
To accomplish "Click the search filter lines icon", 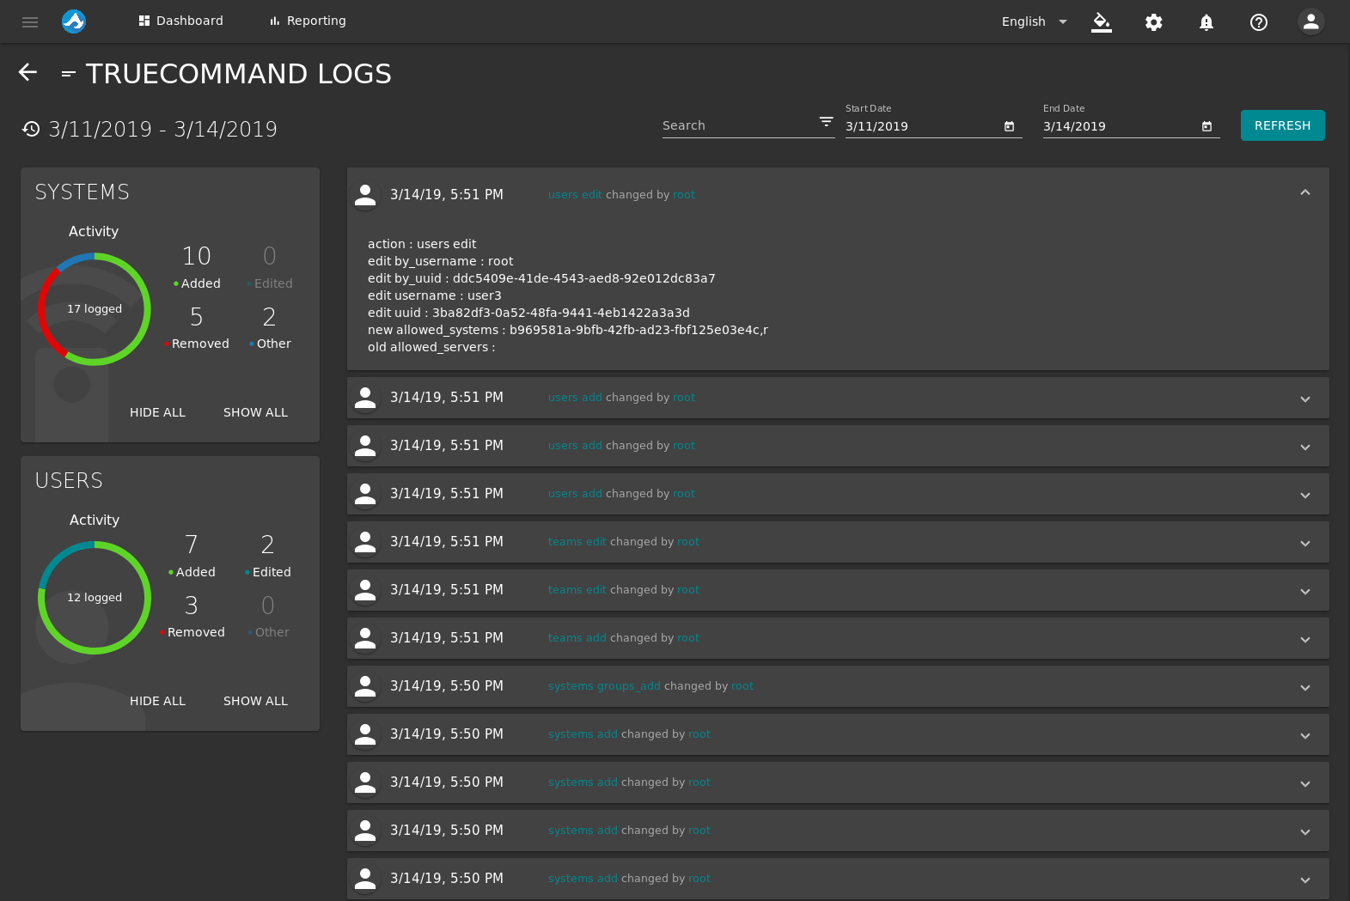I will point(826,122).
